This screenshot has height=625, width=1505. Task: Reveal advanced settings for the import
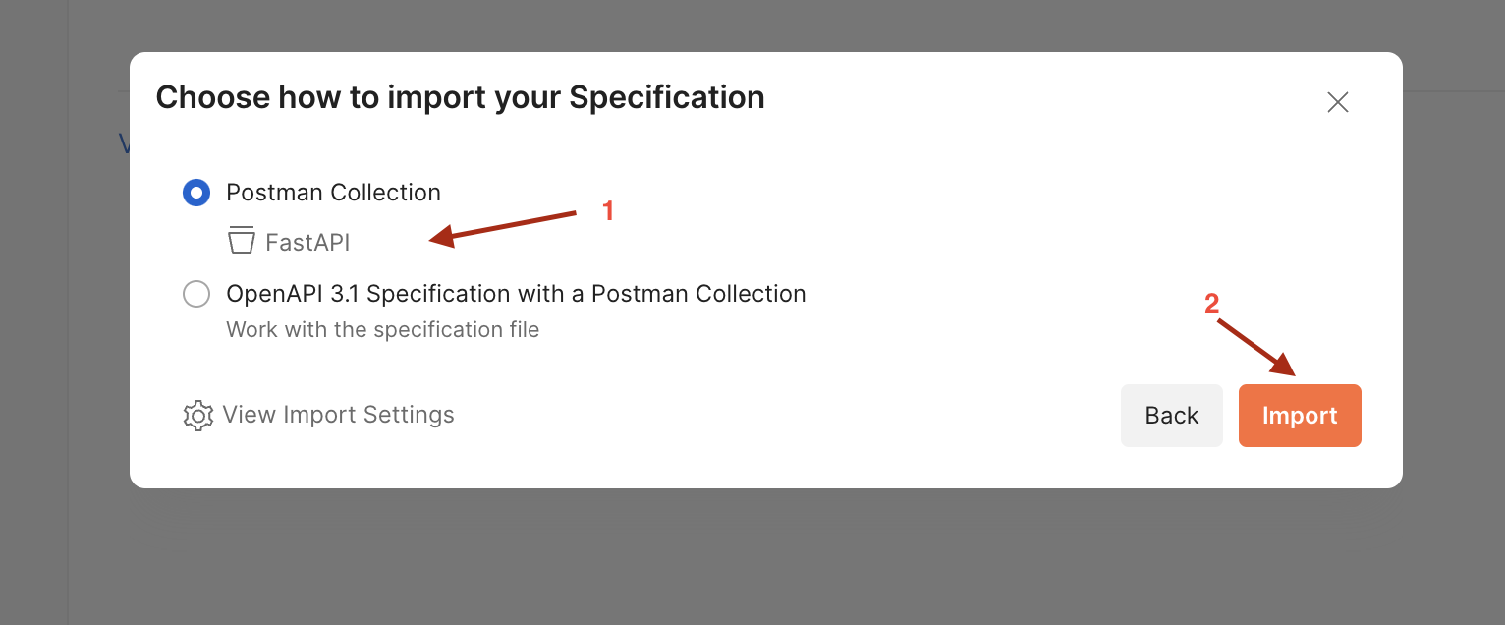click(x=338, y=415)
